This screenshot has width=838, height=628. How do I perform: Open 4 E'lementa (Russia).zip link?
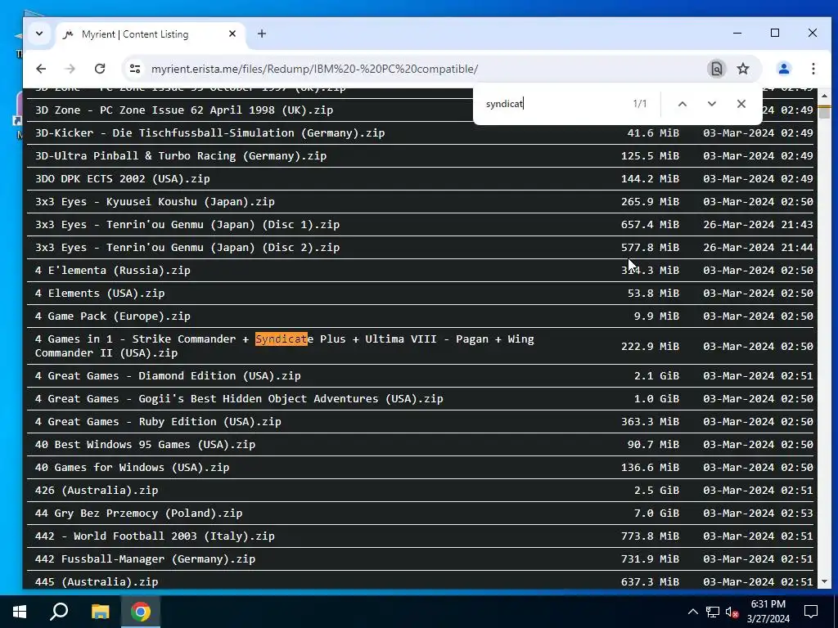[x=112, y=271]
